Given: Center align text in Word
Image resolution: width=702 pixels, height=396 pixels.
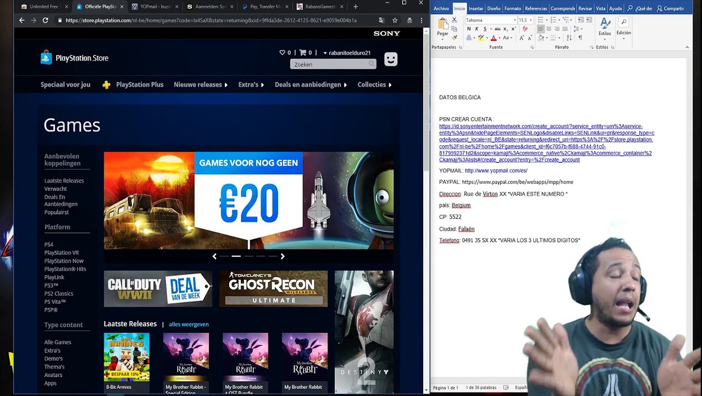Looking at the screenshot, I should (x=549, y=29).
